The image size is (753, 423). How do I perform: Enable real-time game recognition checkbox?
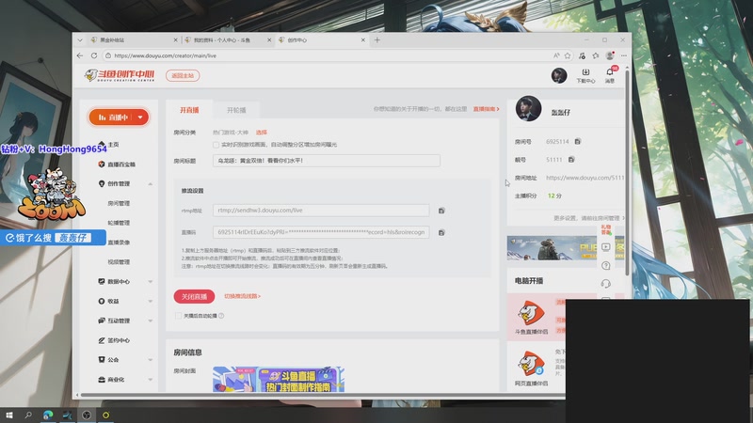coord(216,145)
